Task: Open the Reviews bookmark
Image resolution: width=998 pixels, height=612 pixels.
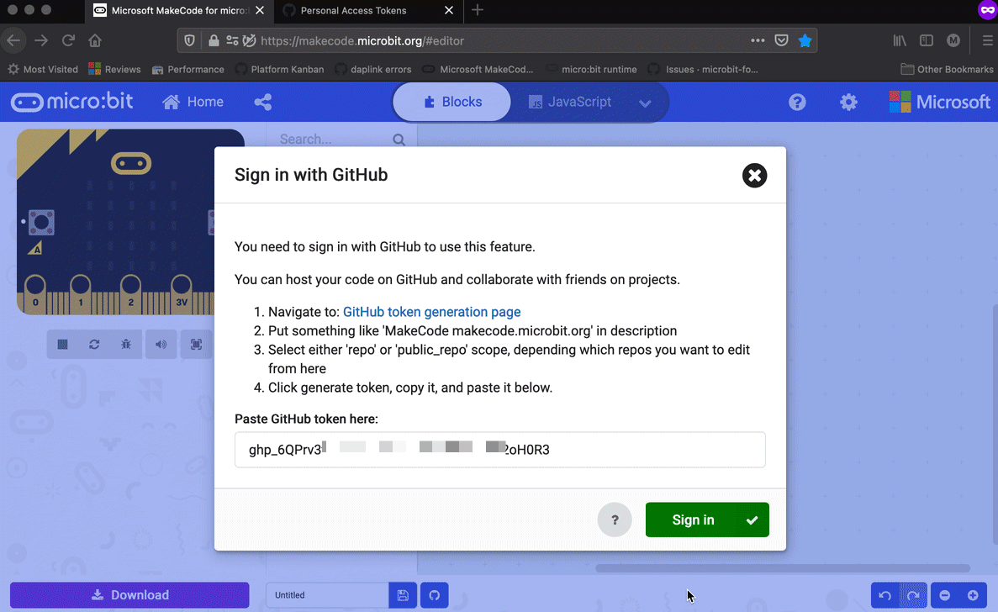Action: (x=114, y=69)
